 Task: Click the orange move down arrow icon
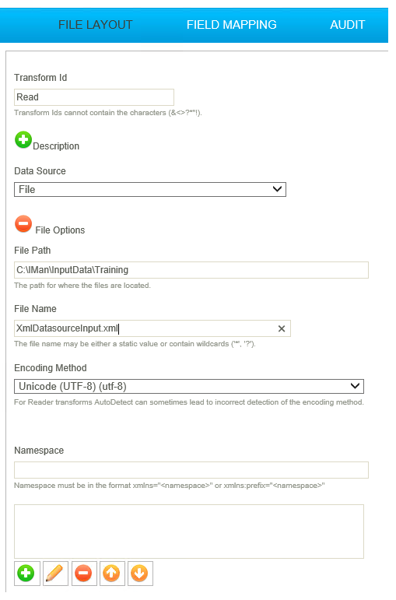140,574
